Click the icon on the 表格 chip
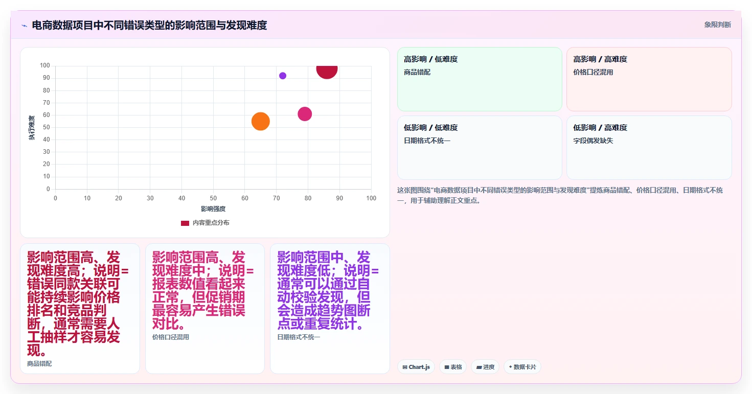The width and height of the screenshot is (752, 394). coord(447,367)
